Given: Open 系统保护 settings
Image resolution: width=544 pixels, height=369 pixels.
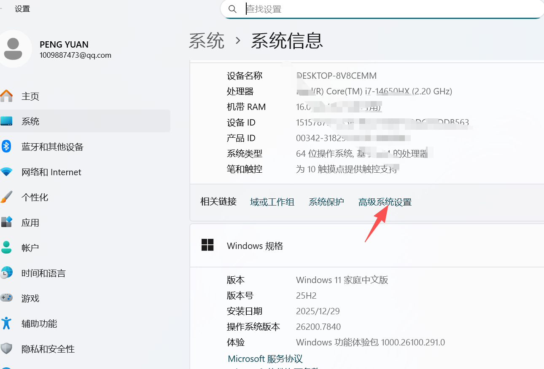Looking at the screenshot, I should pyautogui.click(x=326, y=202).
